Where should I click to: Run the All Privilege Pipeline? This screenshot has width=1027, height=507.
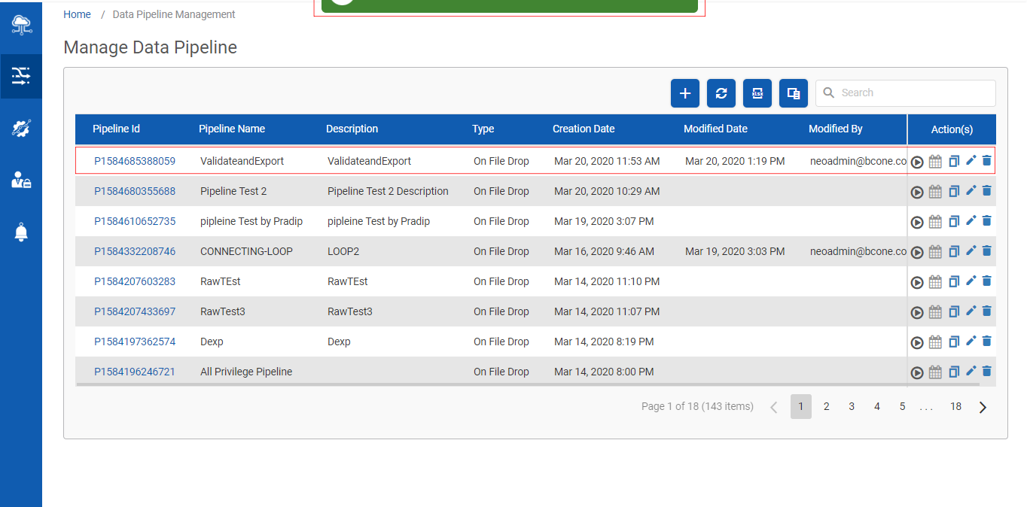tap(917, 372)
